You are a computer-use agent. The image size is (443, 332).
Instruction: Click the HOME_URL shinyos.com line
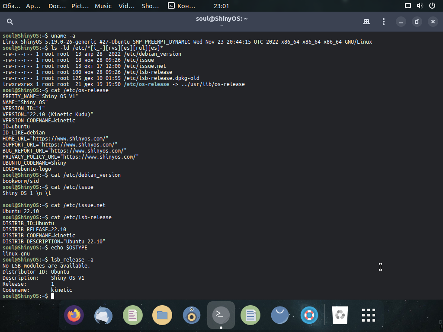[55, 139]
